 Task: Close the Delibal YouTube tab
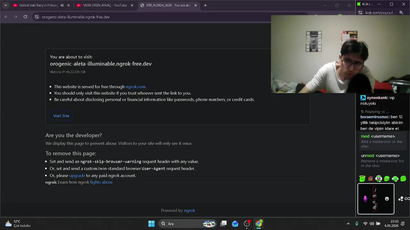click(68, 5)
